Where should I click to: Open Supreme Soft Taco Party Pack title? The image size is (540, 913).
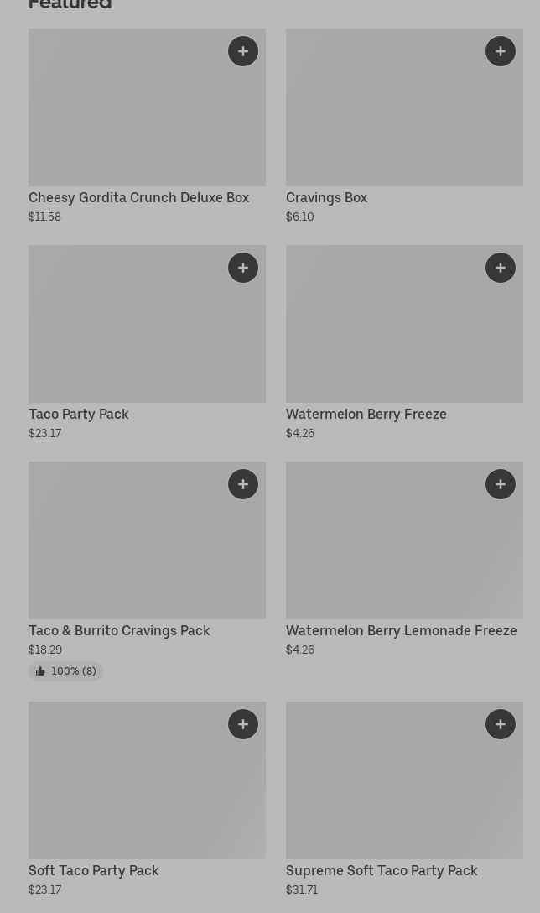(382, 870)
